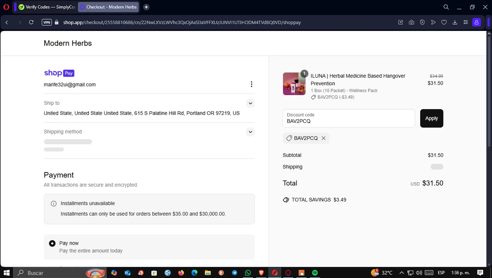This screenshot has height=278, width=492.
Task: Click the ILUNA product thumbnail image
Action: point(294,84)
